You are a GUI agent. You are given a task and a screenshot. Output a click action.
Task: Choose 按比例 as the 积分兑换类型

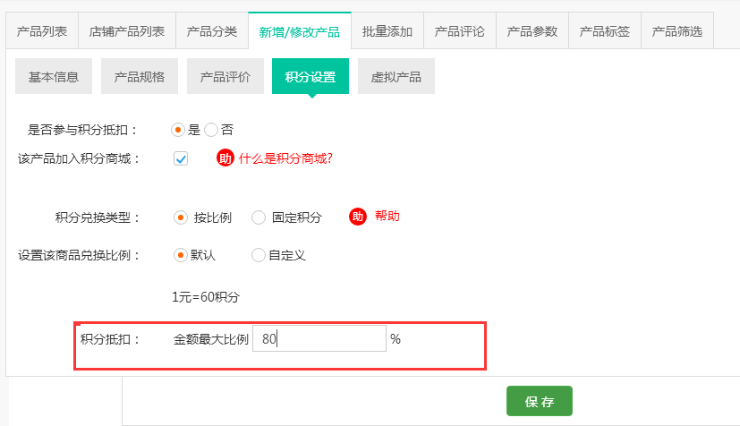[x=181, y=217]
